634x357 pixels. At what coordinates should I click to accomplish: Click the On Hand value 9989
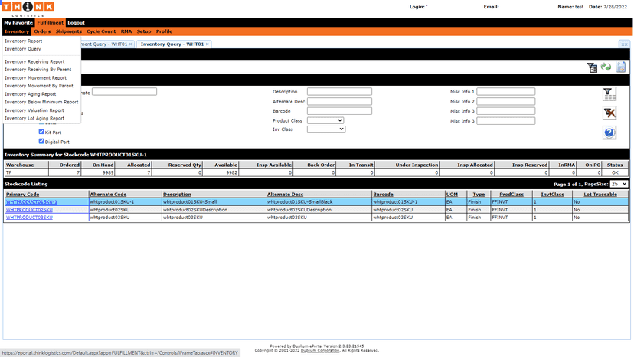coord(108,172)
